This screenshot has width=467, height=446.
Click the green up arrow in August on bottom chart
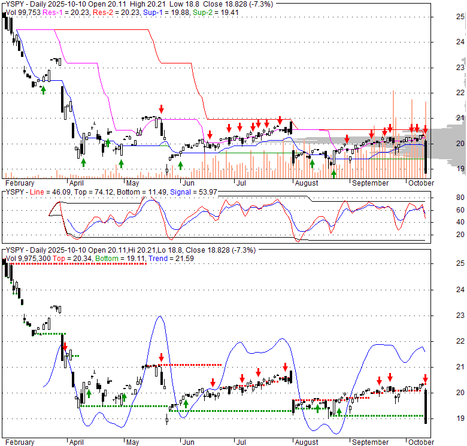tap(339, 412)
